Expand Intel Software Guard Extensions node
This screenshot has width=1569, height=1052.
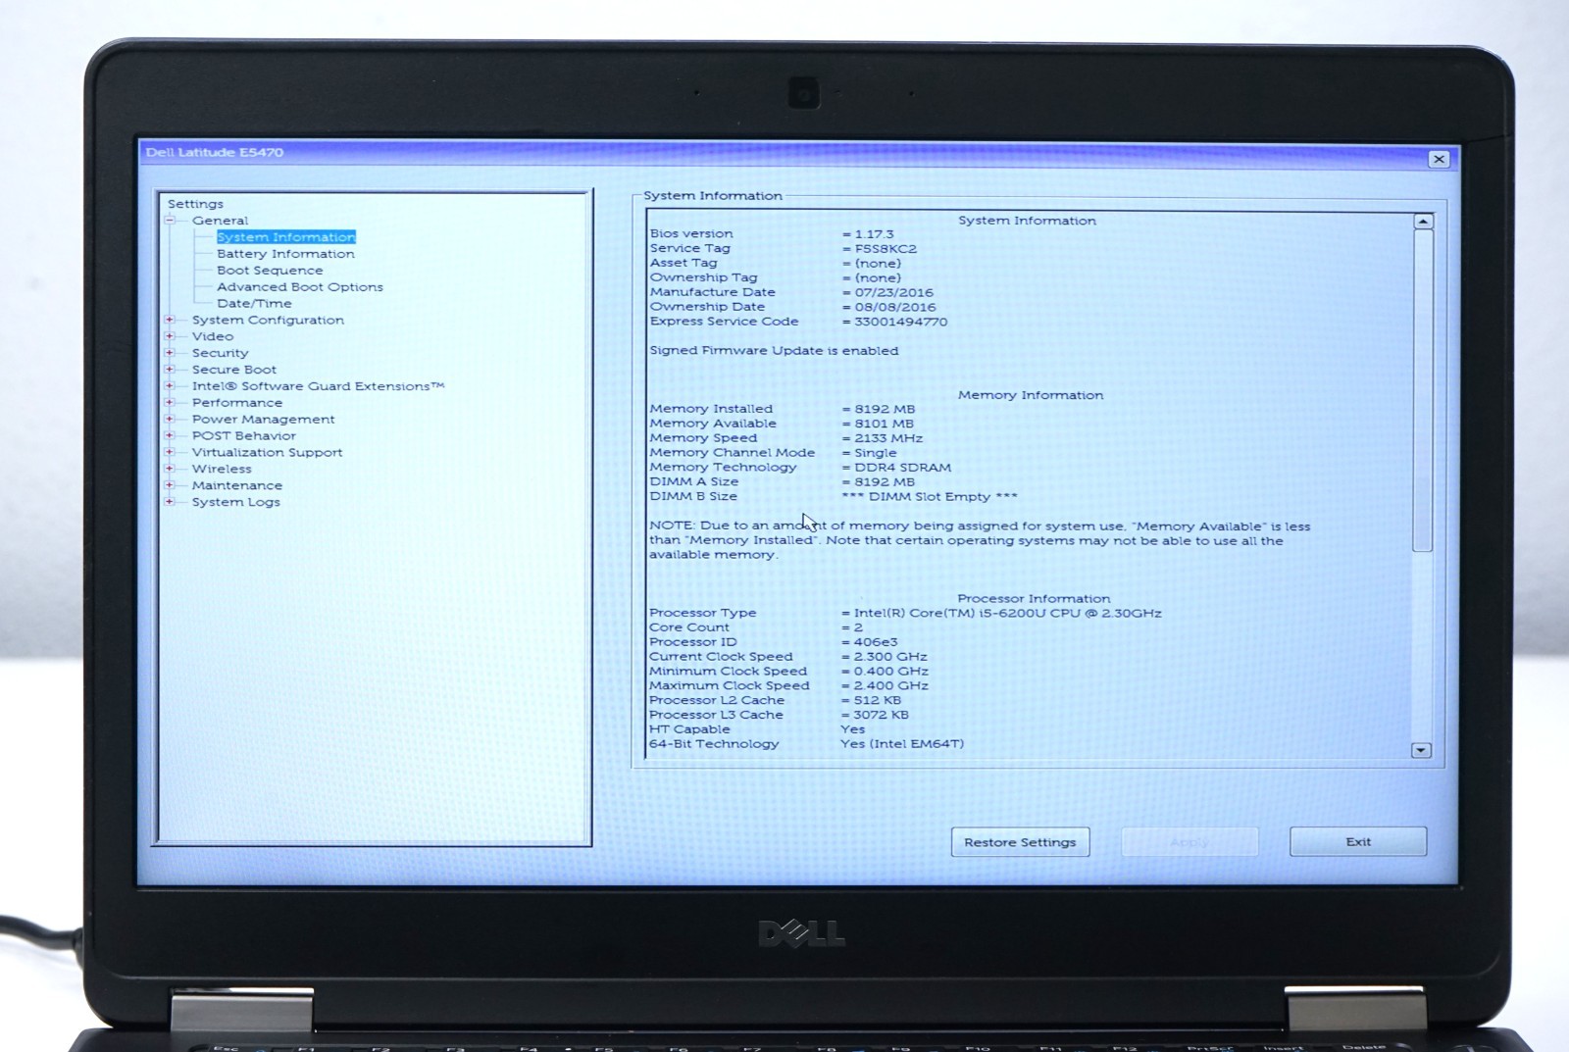pyautogui.click(x=170, y=386)
